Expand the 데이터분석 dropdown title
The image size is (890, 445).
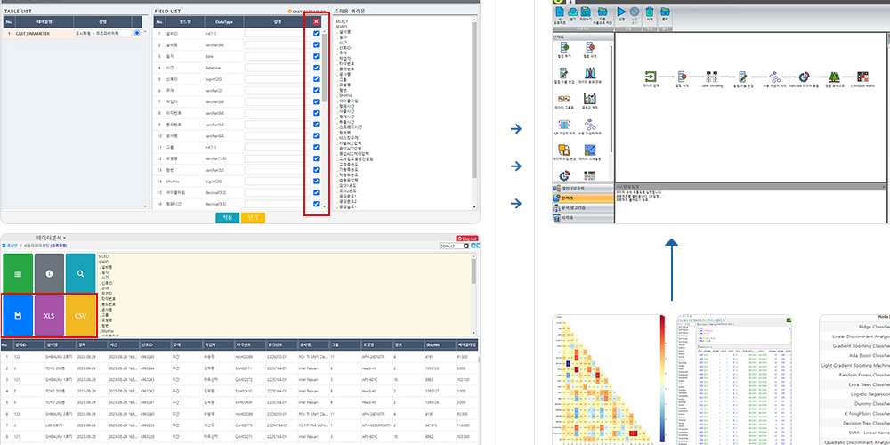[x=51, y=239]
